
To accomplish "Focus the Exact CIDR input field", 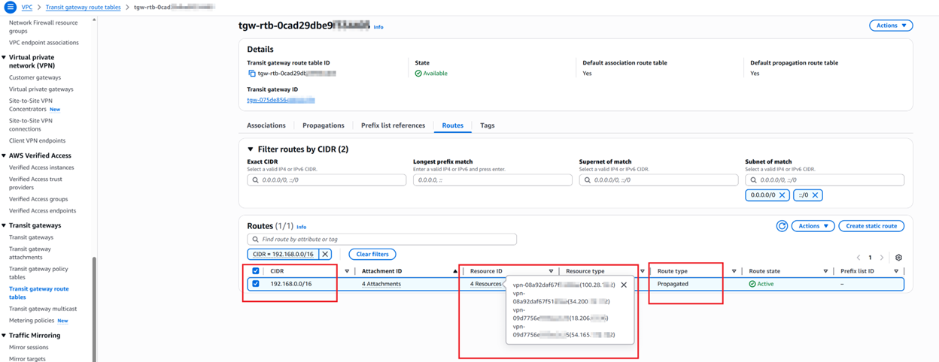I will point(327,180).
